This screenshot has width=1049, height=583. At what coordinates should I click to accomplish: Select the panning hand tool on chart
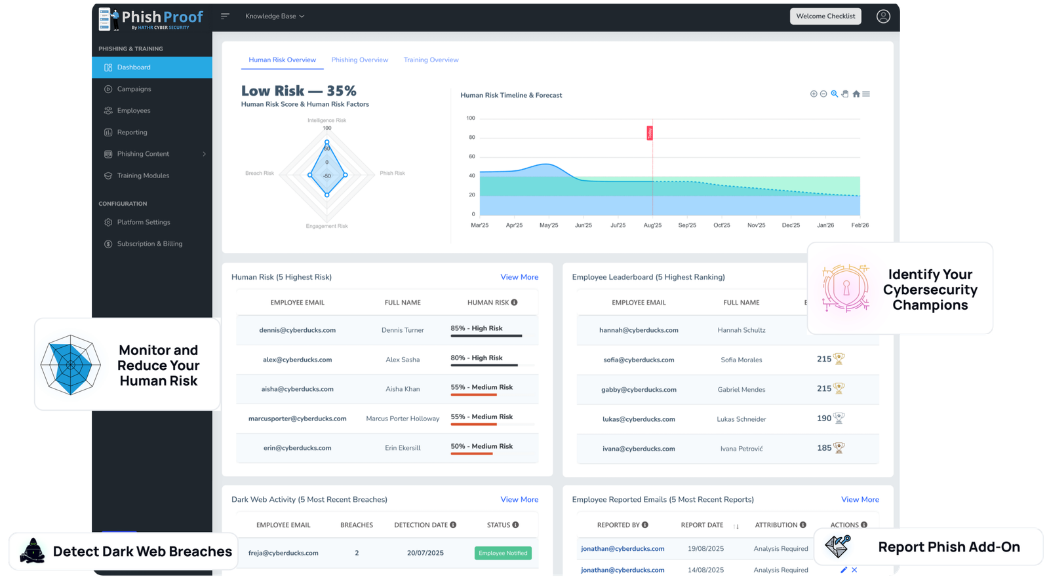click(x=845, y=94)
